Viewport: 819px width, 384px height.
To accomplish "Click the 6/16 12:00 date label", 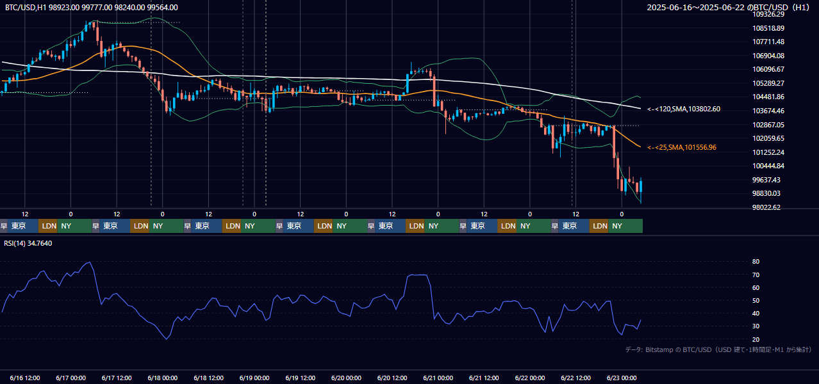I will (x=25, y=378).
